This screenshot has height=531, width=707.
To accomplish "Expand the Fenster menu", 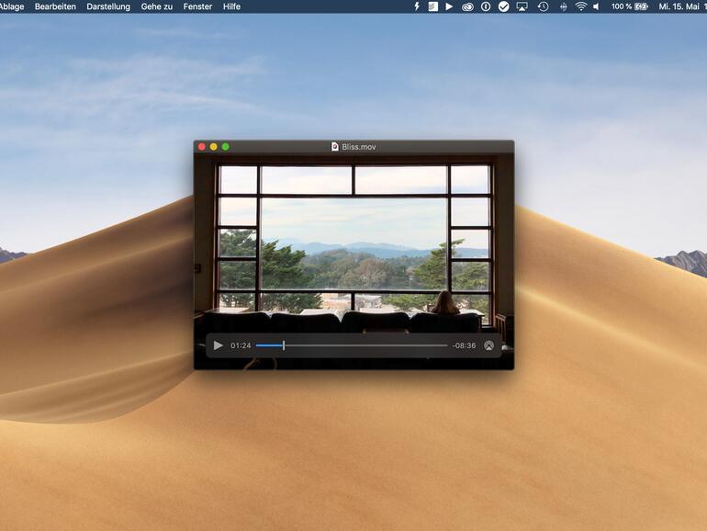I will pos(197,6).
